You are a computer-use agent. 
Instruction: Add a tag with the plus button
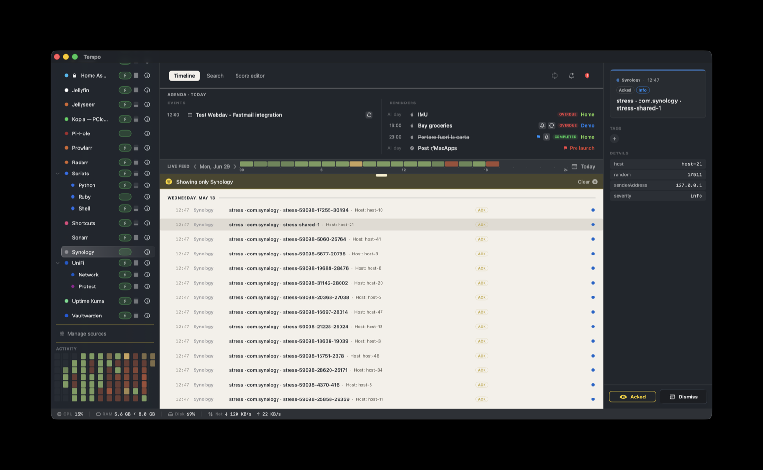pyautogui.click(x=614, y=139)
